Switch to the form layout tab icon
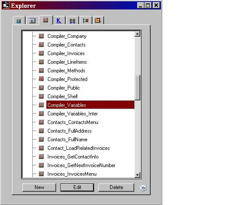 click(32, 21)
